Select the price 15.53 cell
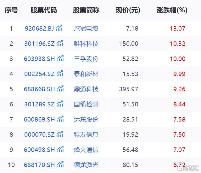The height and width of the screenshot is (173, 201). [x=131, y=74]
